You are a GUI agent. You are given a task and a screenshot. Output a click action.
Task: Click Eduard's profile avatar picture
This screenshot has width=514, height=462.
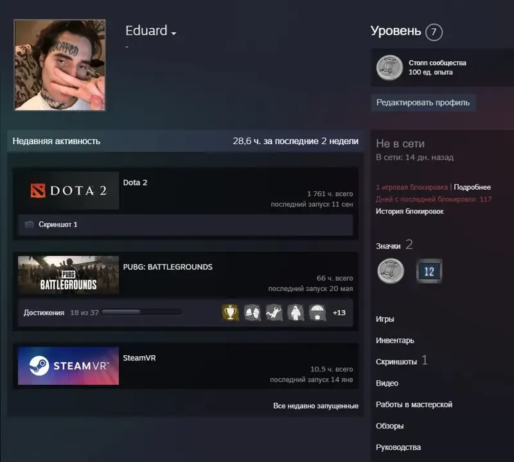pos(60,65)
